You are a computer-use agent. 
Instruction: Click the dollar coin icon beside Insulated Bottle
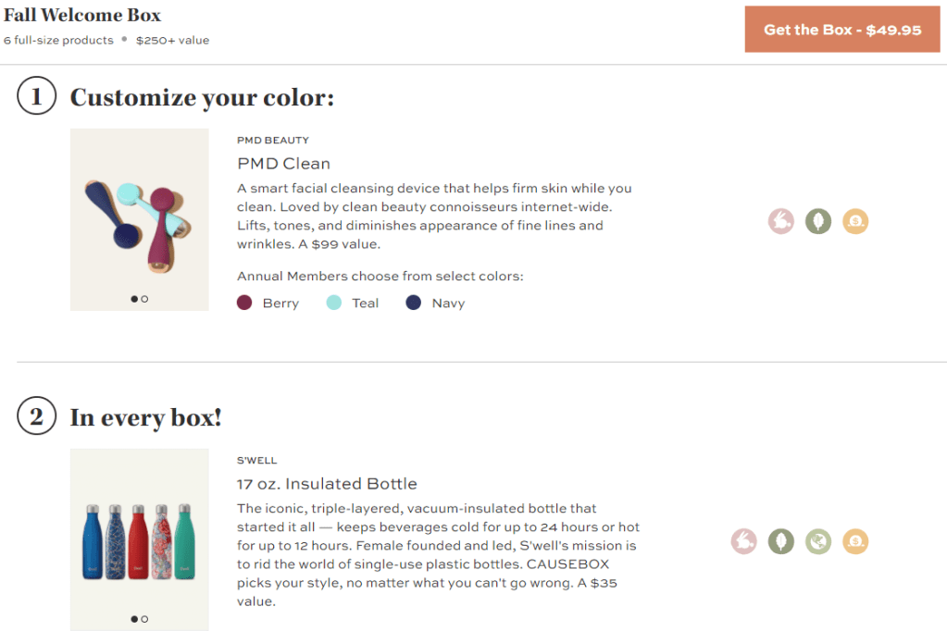point(855,541)
